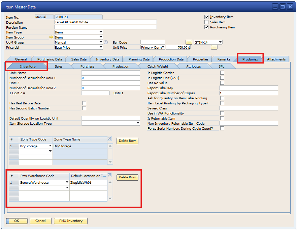Click the Description field containing Tablet PC
Viewport: 297px width, 230px height.
[x=105, y=22]
